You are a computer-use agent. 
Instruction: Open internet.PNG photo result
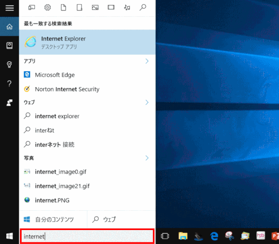87,200
